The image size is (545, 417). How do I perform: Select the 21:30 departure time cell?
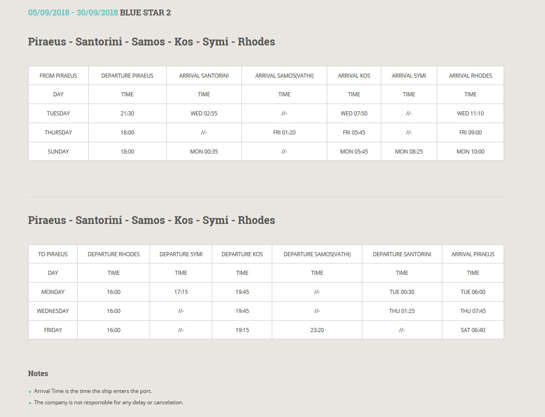coord(127,114)
